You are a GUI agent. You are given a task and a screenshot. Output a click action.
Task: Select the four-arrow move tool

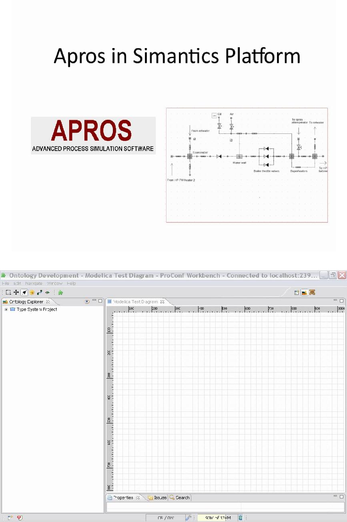[x=16, y=292]
